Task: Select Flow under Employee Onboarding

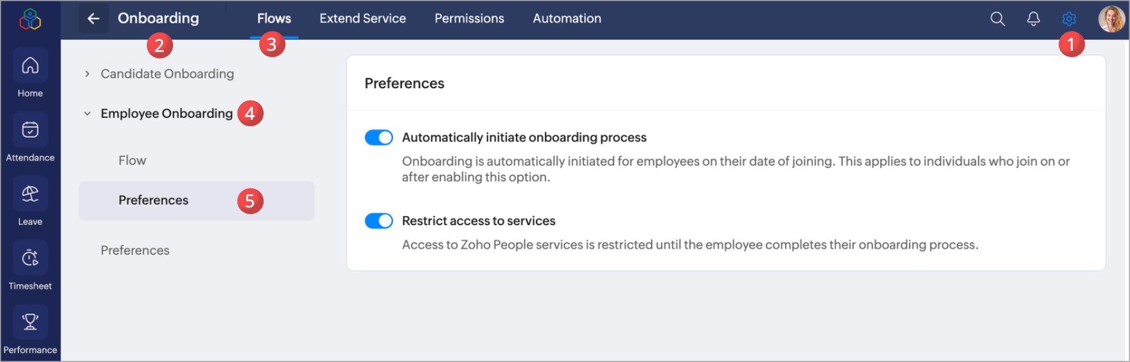Action: 132,161
